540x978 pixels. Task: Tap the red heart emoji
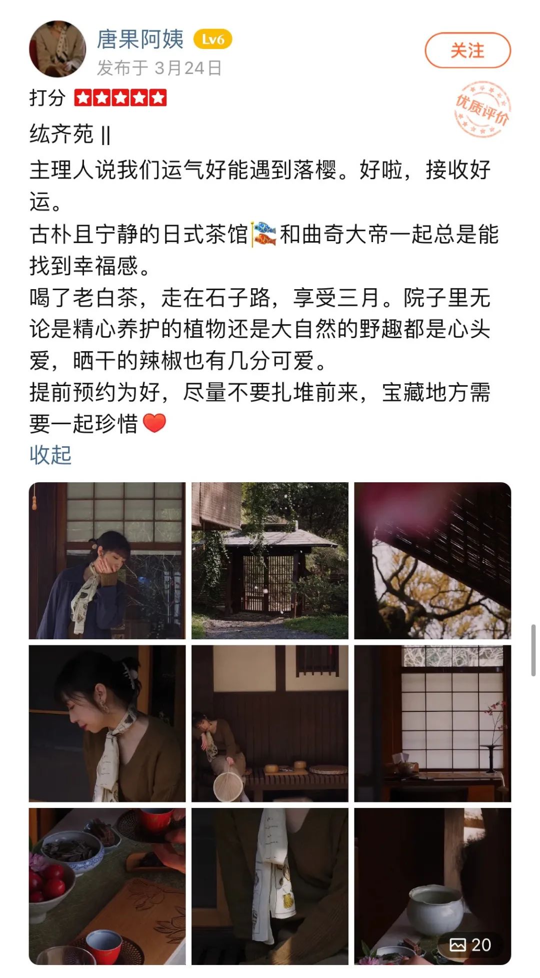click(x=154, y=423)
